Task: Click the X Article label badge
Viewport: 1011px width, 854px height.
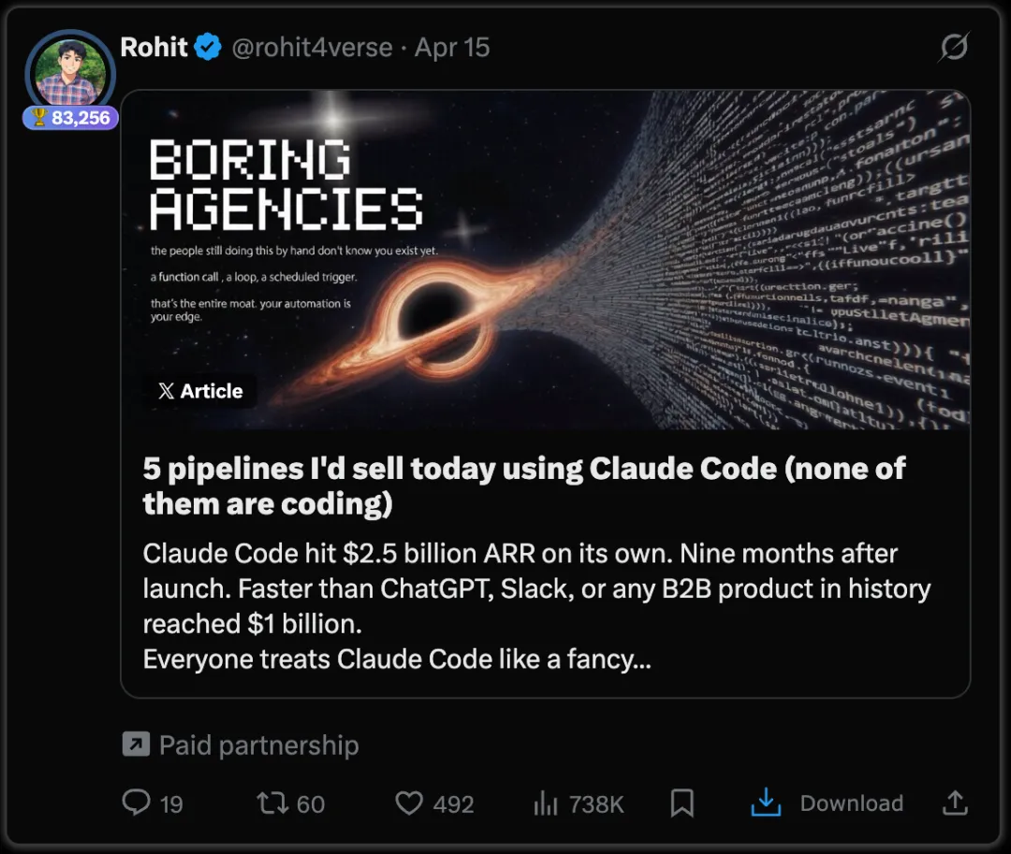Action: click(200, 391)
